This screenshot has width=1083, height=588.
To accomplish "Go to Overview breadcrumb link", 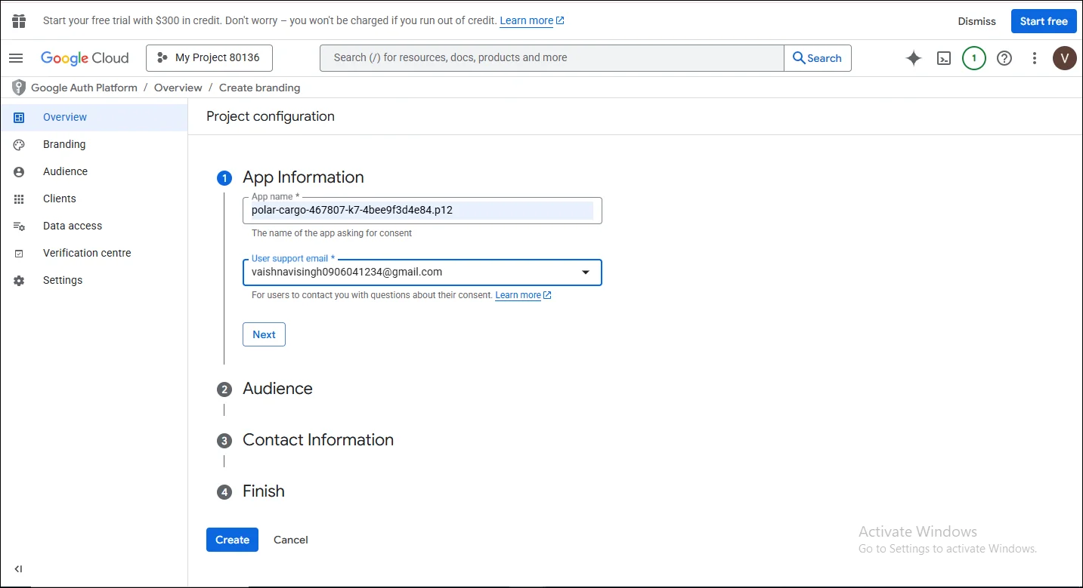I will [x=178, y=88].
